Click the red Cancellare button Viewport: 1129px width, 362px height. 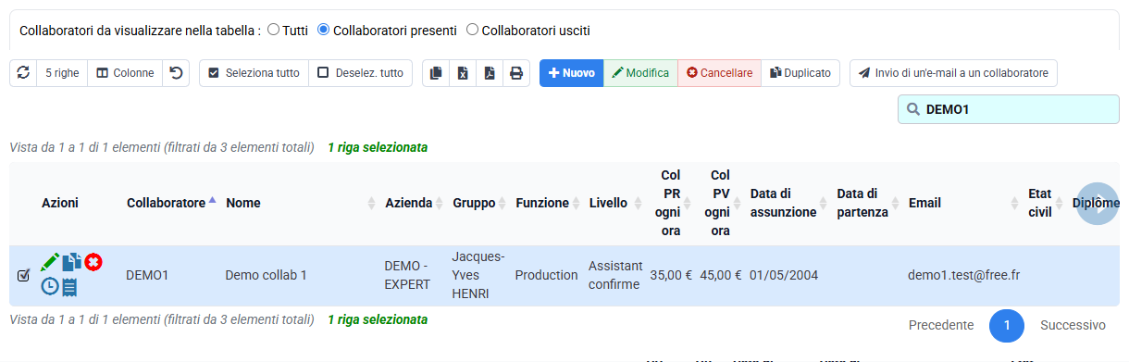pyautogui.click(x=720, y=73)
